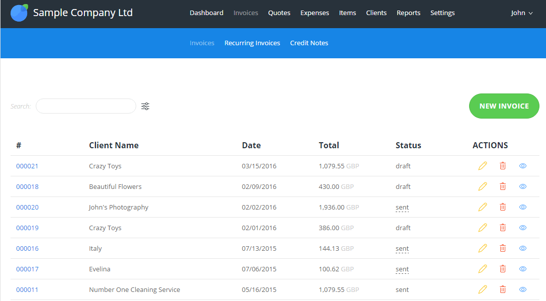Open invoice number 000011 link
This screenshot has height=301, width=546.
pos(27,290)
